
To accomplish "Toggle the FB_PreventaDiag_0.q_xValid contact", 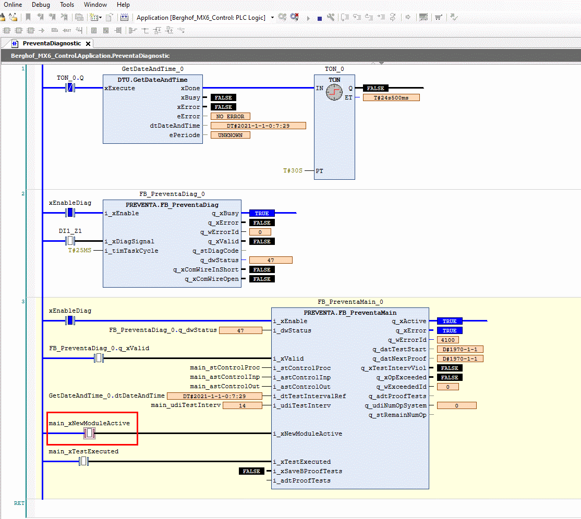I will (x=99, y=358).
